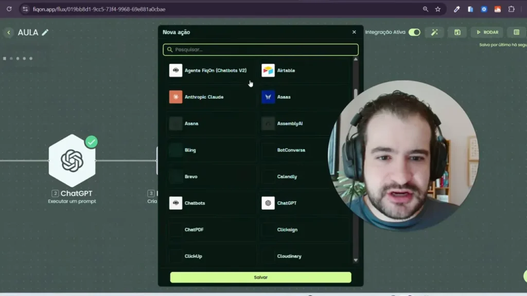The width and height of the screenshot is (527, 296).
Task: Choose ChatGPT in the action list
Action: 286,203
